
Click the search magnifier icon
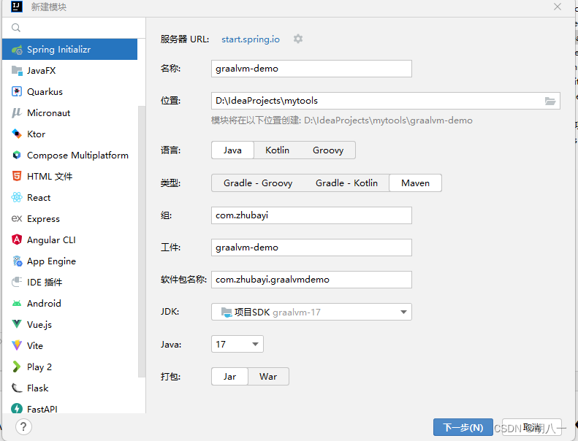point(16,28)
